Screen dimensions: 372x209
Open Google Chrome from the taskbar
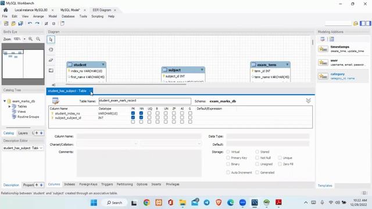(x=146, y=203)
